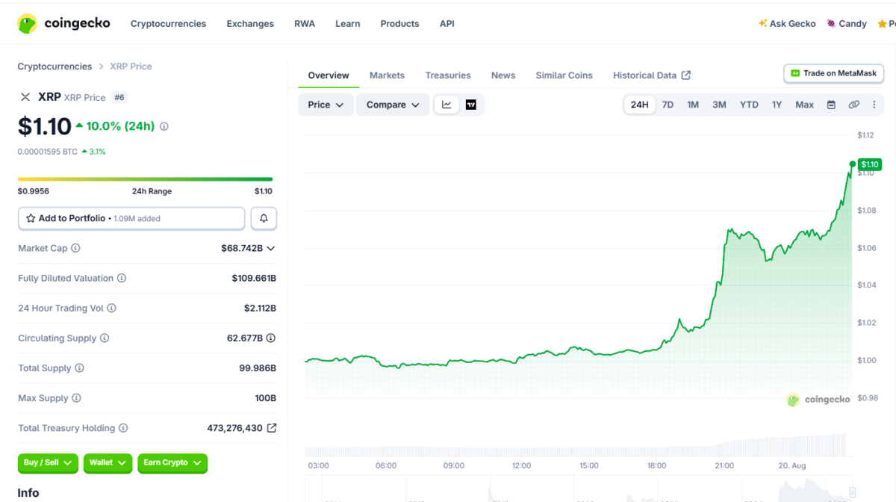Switch to Overview tab
896x502 pixels.
point(329,75)
